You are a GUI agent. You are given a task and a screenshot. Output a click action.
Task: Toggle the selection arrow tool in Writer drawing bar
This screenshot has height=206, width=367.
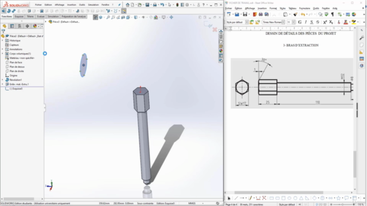[x=229, y=198]
